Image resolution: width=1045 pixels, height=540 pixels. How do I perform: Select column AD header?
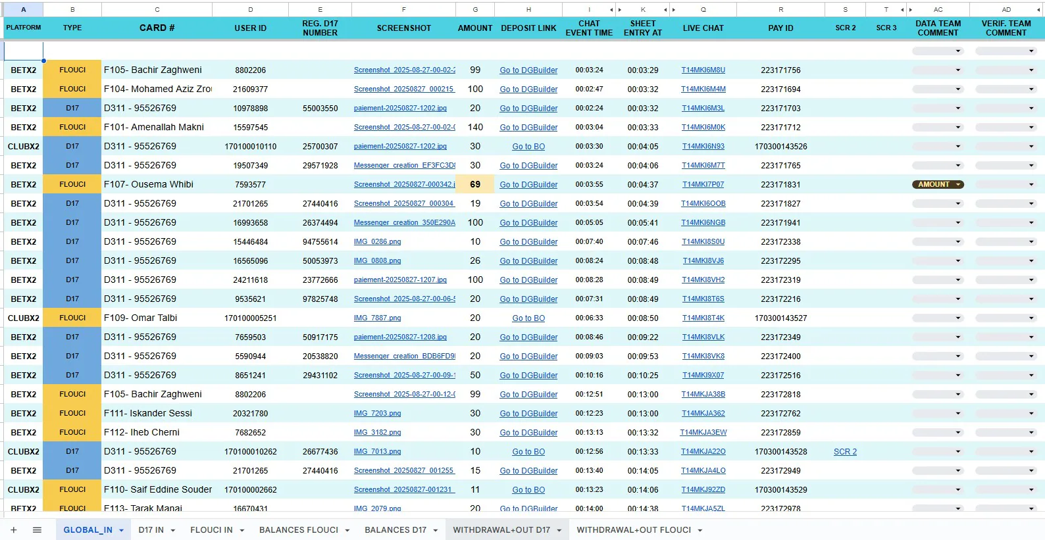pyautogui.click(x=1006, y=10)
